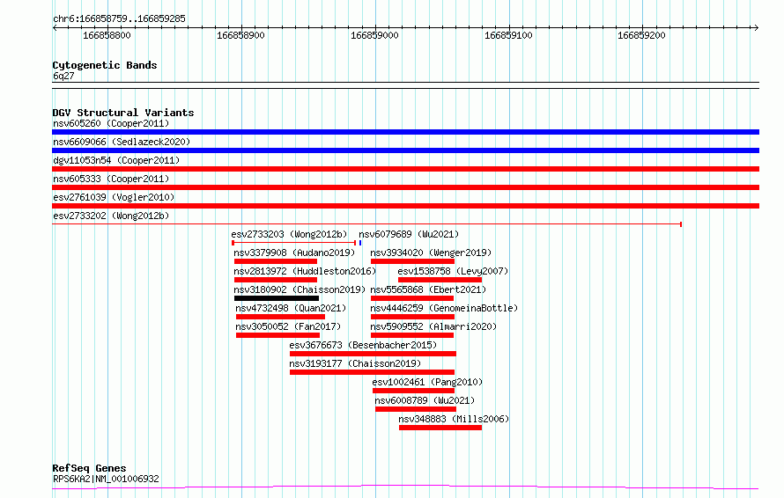The height and width of the screenshot is (498, 784).
Task: Select the RefSeq Genes track heading
Action: (x=89, y=469)
